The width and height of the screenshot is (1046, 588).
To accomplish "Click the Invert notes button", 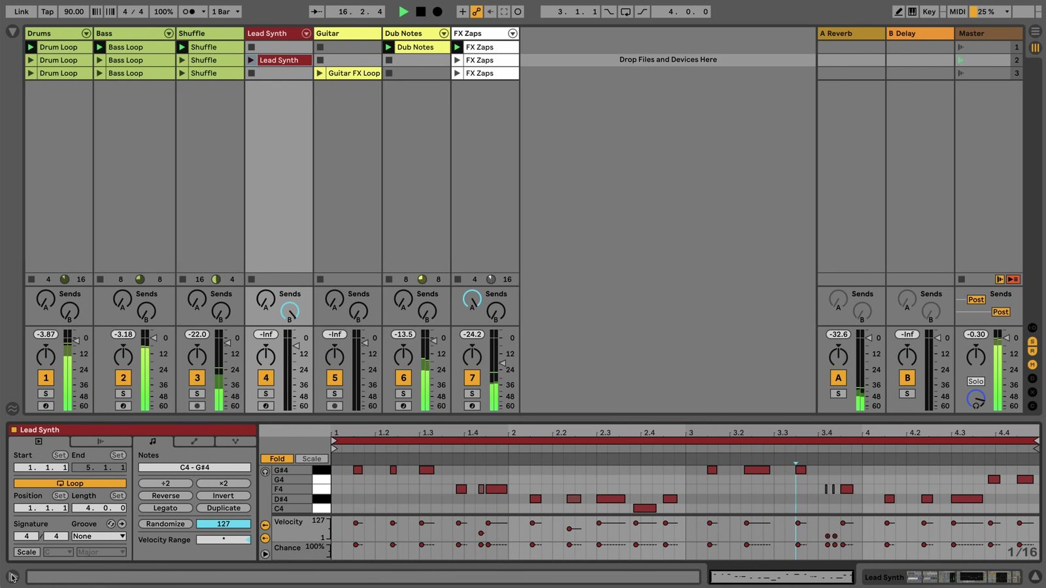I will click(223, 496).
